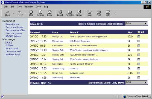Open Document profiles sidebar link
152x99 pixels.
click(x=15, y=30)
